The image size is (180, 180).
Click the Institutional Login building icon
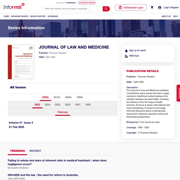[120, 7]
